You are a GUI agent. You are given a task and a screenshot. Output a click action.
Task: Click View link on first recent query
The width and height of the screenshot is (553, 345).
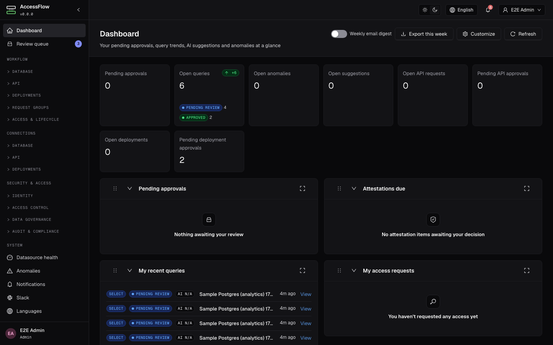306,294
